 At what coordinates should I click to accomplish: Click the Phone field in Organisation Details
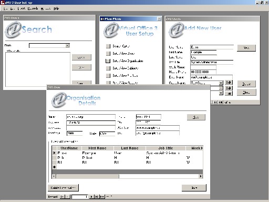click(x=148, y=117)
